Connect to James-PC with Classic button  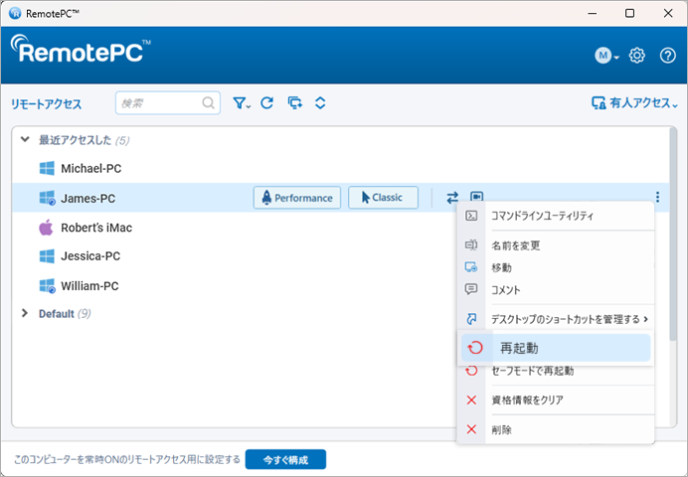383,198
